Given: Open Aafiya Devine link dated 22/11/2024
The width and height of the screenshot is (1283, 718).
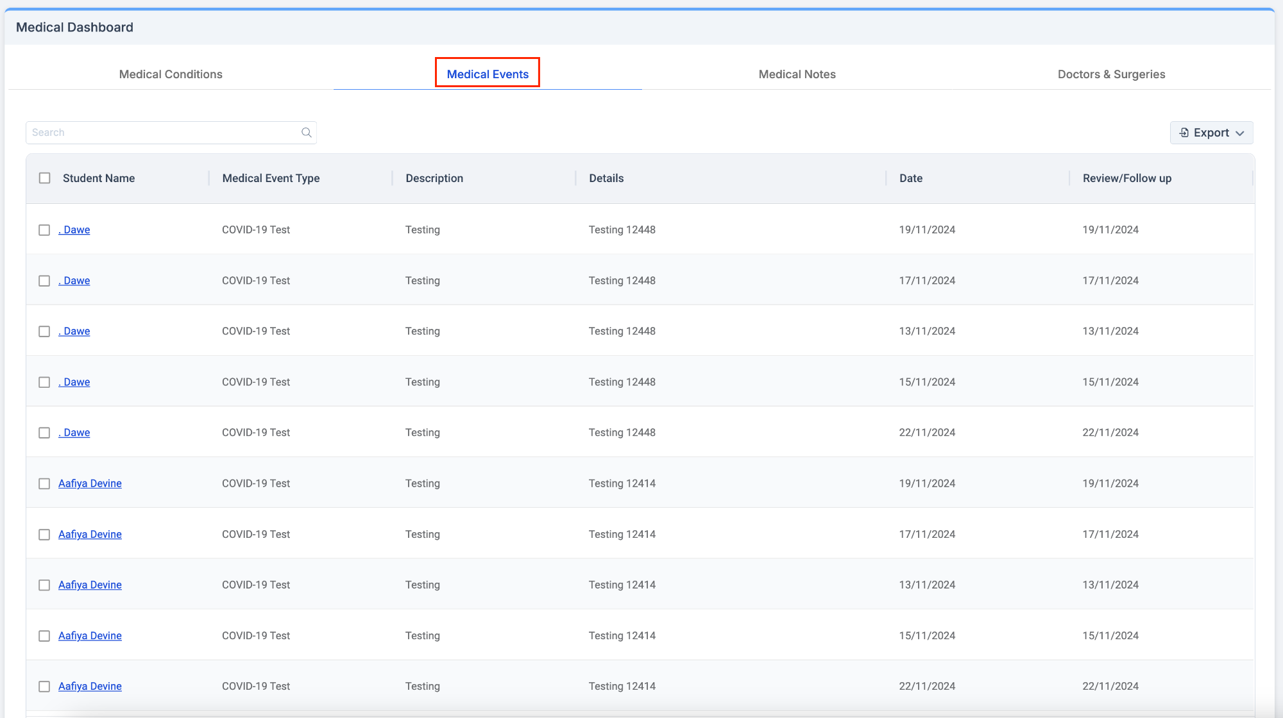Looking at the screenshot, I should pos(90,686).
